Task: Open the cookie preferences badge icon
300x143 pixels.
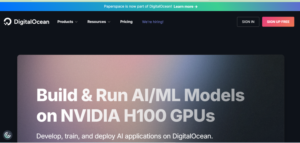Action: coord(8,135)
